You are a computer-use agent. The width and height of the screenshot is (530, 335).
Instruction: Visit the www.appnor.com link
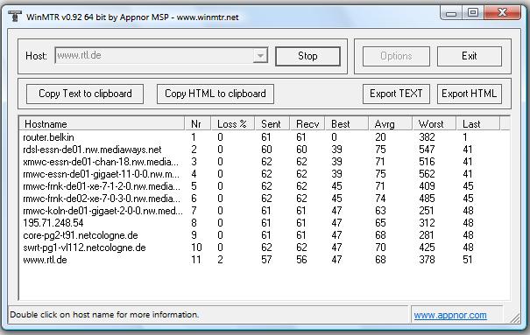pyautogui.click(x=450, y=315)
